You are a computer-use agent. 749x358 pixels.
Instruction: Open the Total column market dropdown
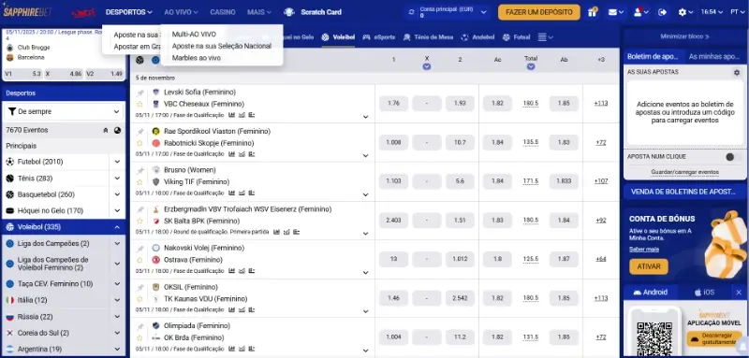pos(531,66)
